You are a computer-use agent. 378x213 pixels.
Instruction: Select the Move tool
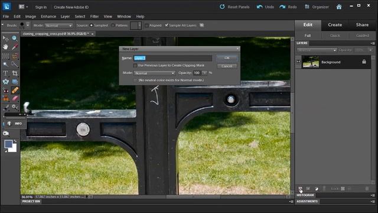pos(5,38)
